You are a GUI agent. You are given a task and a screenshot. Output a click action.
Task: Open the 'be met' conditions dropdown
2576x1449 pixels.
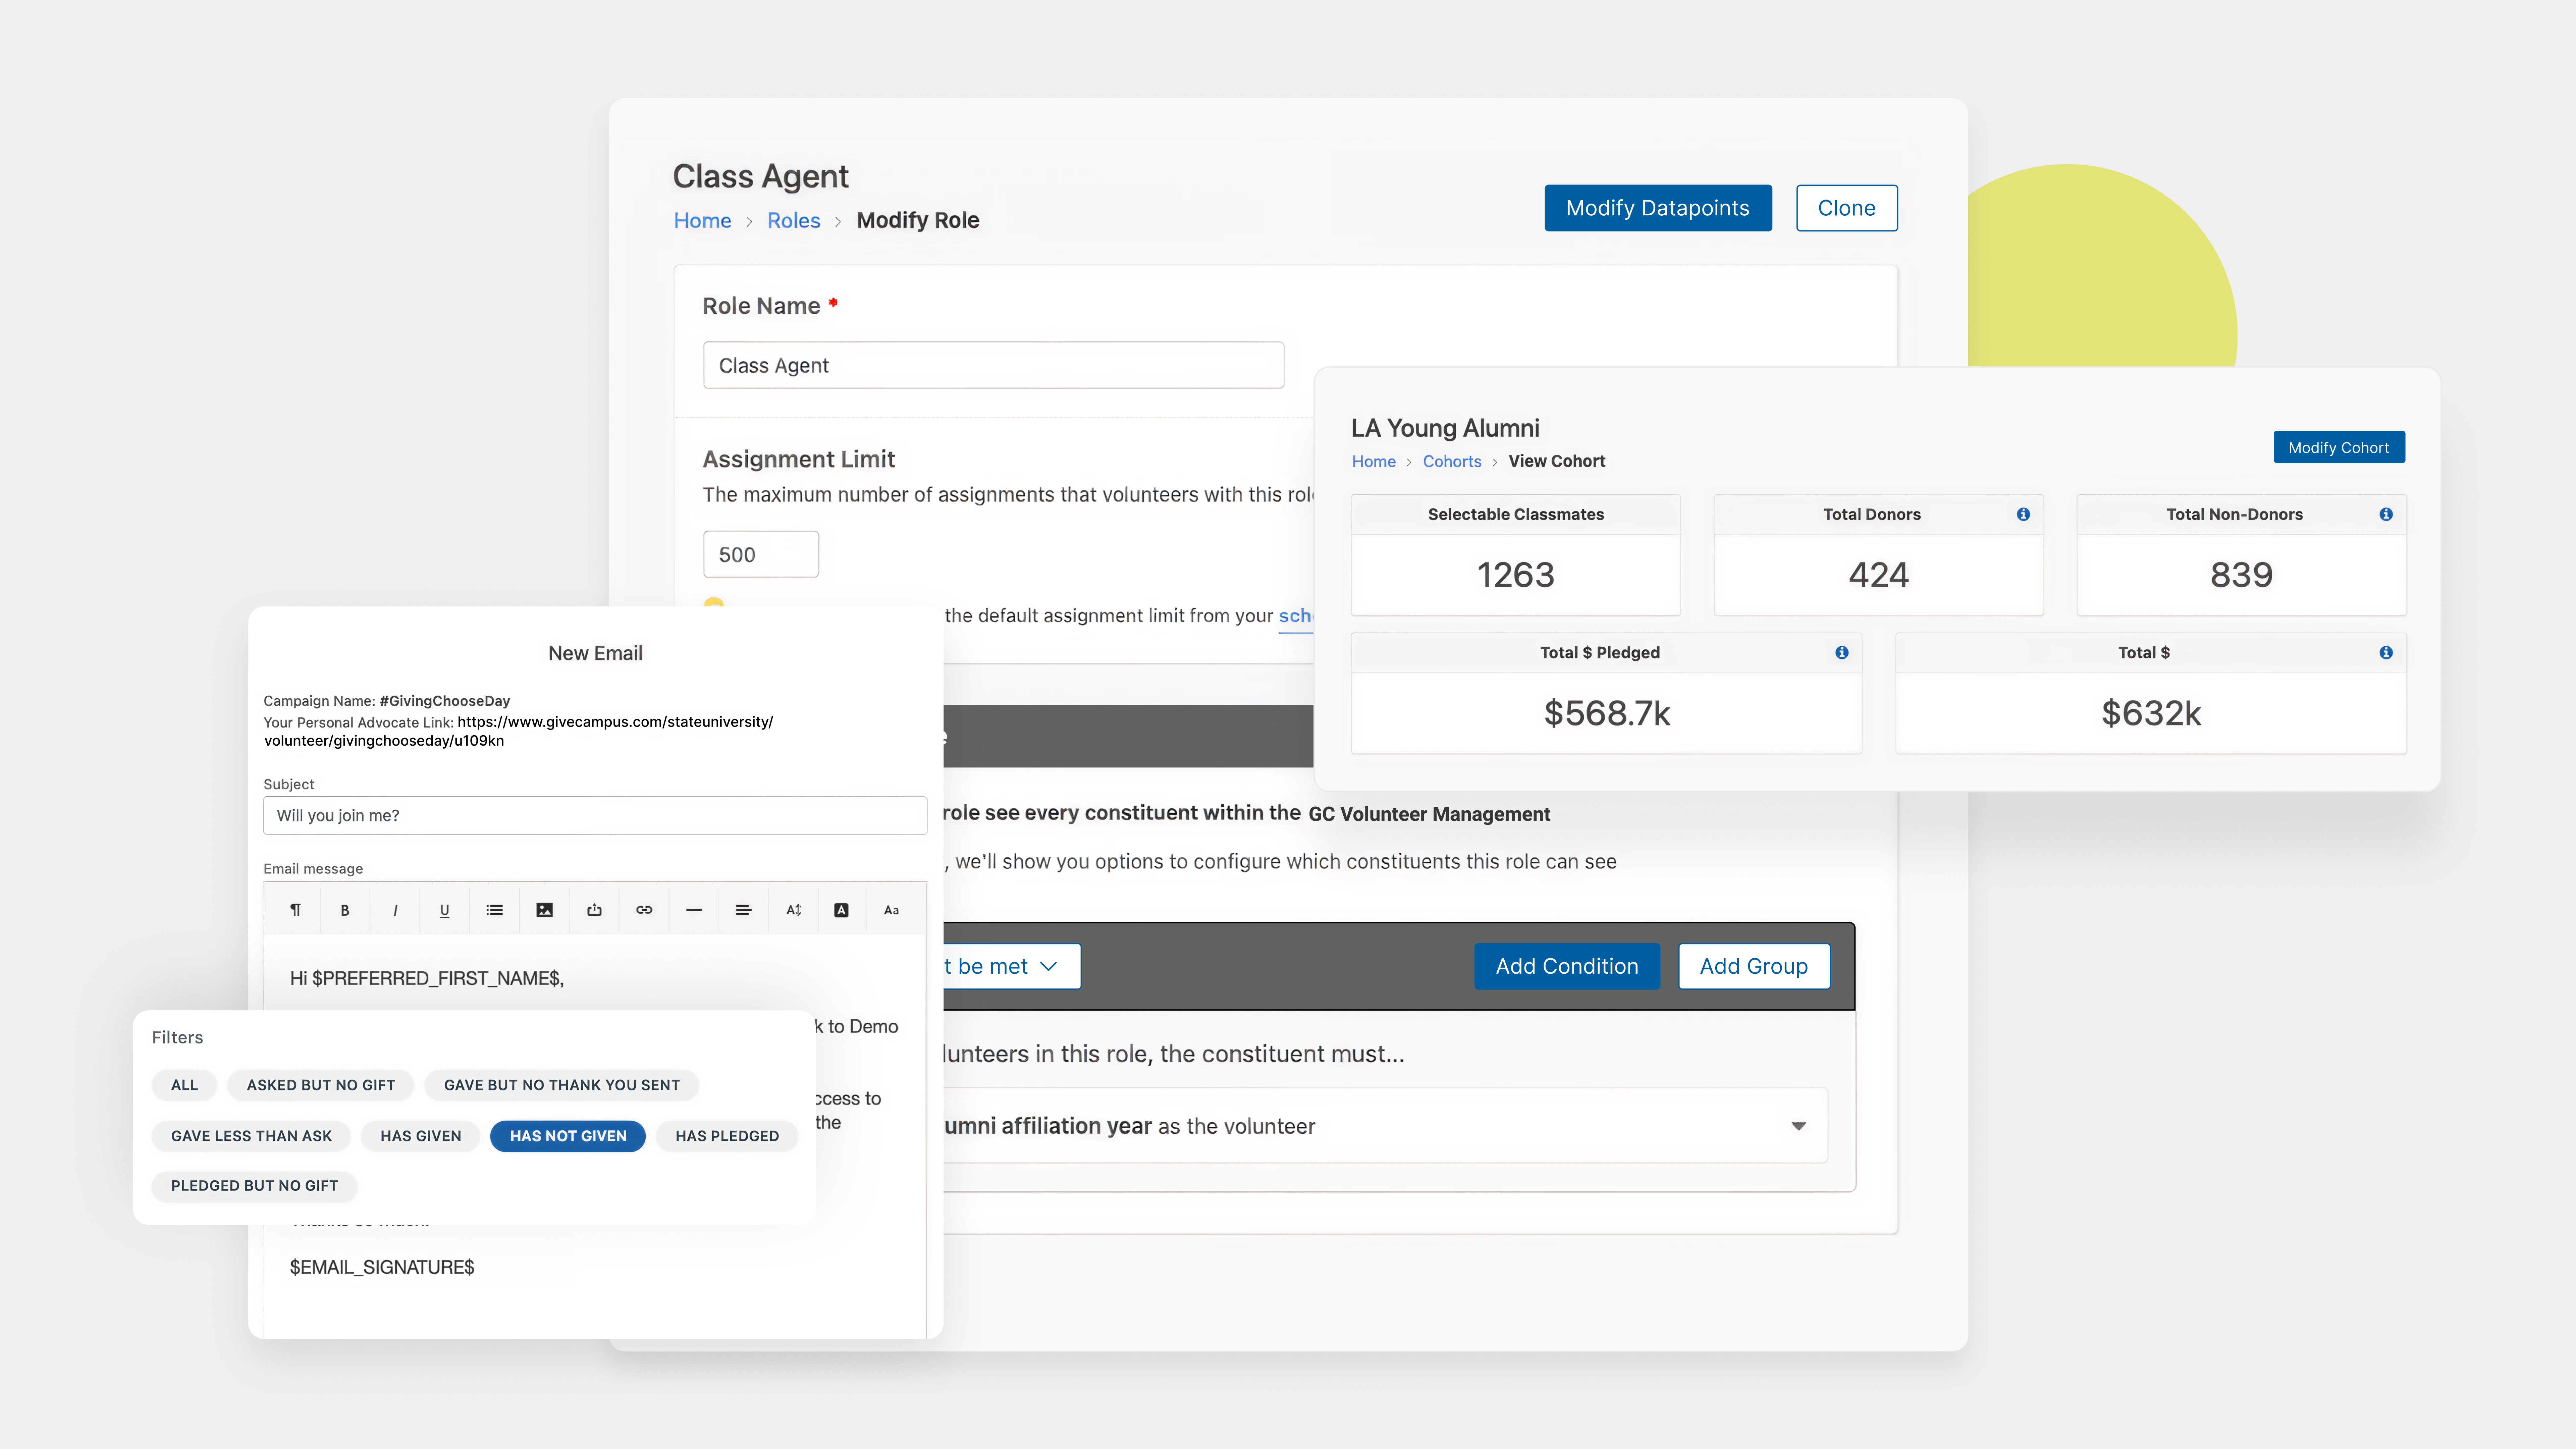coord(1010,966)
